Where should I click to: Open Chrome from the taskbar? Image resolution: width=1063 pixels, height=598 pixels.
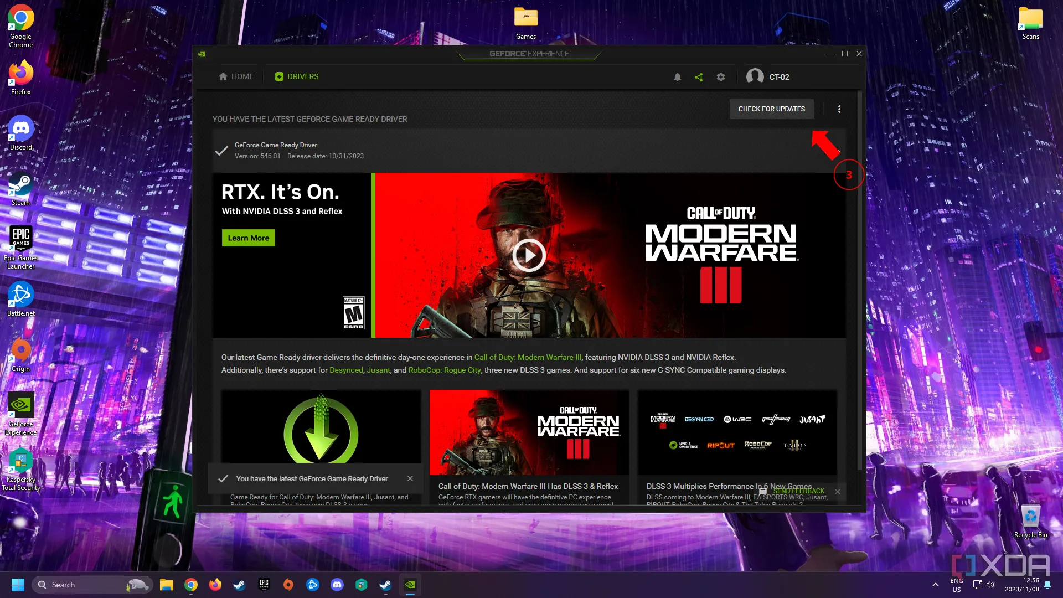coord(191,585)
